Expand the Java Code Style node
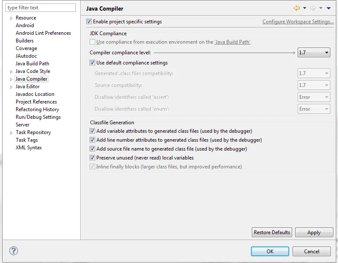The width and height of the screenshot is (338, 263). click(11, 72)
